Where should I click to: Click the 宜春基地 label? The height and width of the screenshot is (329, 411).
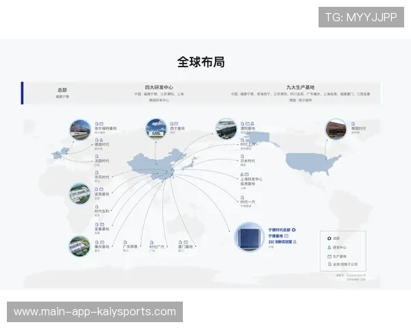(102, 229)
